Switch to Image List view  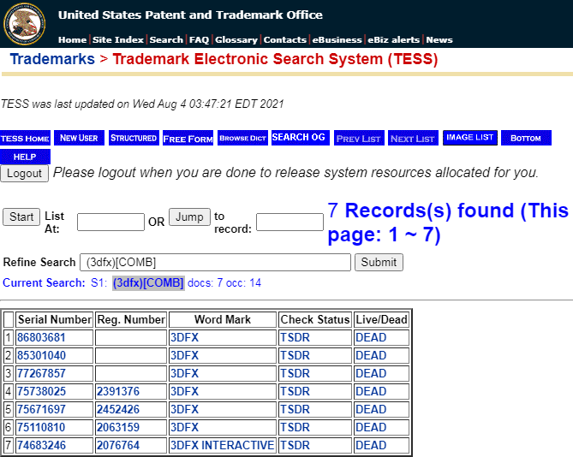coord(470,138)
